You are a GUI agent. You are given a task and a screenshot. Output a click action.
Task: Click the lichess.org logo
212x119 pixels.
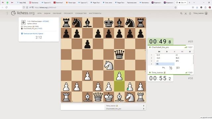tap(23, 13)
